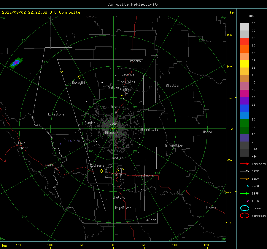Click the Drumheller town label
The width and height of the screenshot is (267, 249).
tap(174, 146)
